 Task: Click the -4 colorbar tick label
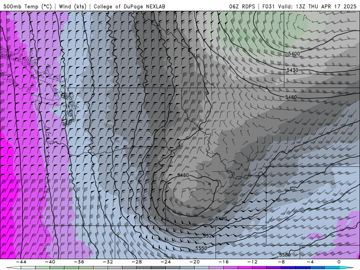tap(310, 262)
